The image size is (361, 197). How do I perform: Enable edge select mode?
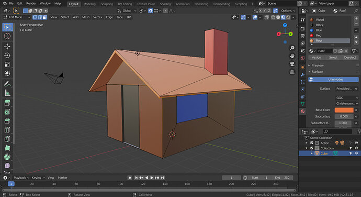(40, 17)
